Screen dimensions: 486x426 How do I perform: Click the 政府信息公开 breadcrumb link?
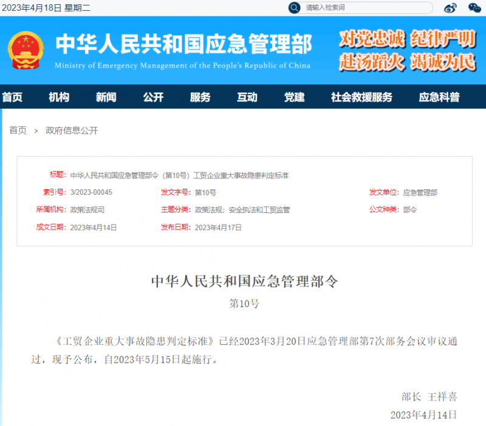pyautogui.click(x=72, y=130)
